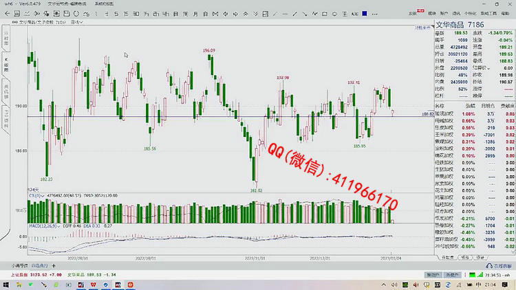Click the left arrow scroll chart icon
This screenshot has height=290, width=516.
click(x=226, y=14)
